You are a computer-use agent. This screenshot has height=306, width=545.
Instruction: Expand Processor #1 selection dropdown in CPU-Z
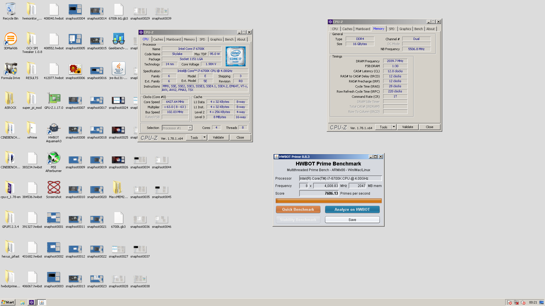pyautogui.click(x=190, y=128)
